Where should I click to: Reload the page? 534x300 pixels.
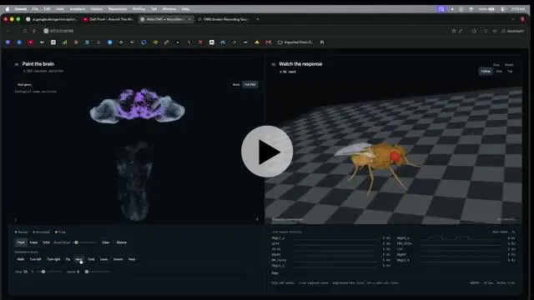tap(25, 31)
